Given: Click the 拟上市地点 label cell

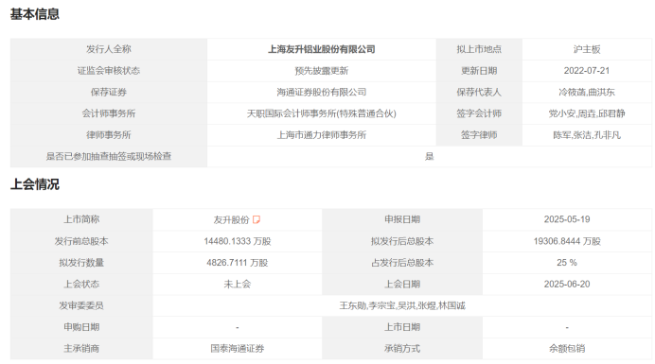Looking at the screenshot, I should coord(479,49).
